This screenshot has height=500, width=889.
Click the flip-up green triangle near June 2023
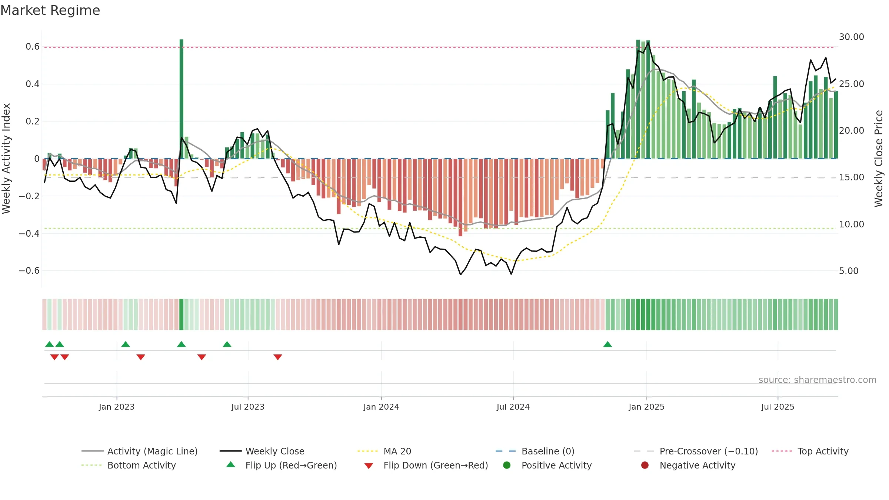[227, 344]
